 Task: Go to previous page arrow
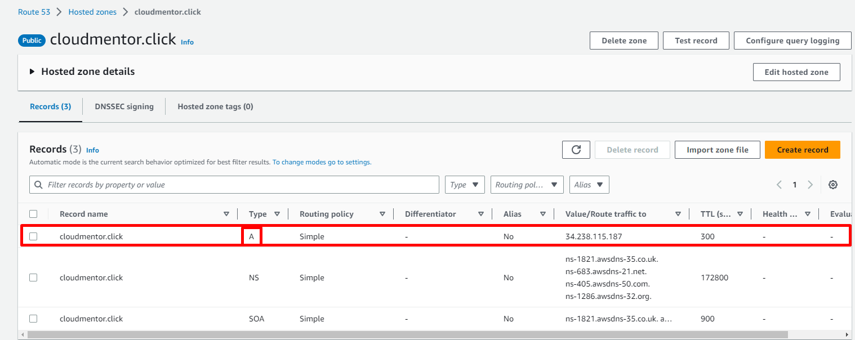[x=780, y=185]
